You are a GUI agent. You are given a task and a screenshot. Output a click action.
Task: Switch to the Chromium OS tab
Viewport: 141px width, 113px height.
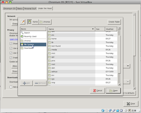tap(9, 8)
